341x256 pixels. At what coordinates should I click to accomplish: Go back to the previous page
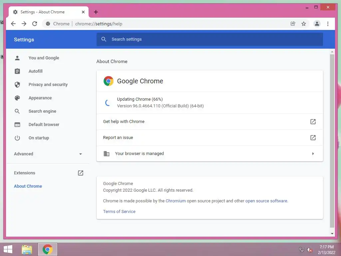pos(13,24)
